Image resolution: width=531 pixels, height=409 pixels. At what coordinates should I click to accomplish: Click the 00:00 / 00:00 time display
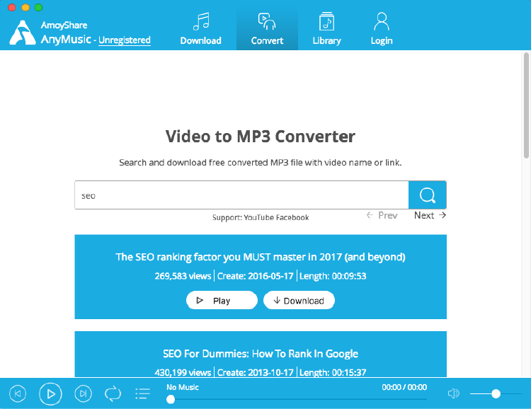click(404, 387)
